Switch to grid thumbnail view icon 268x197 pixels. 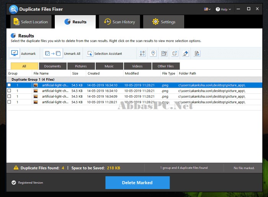(142, 53)
